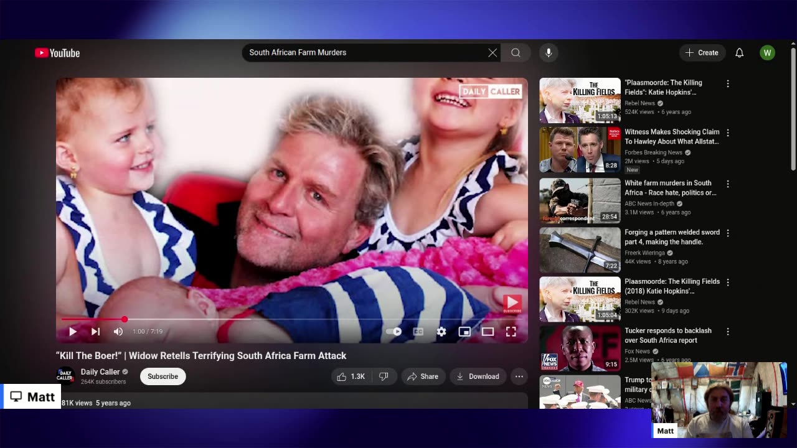
Task: Play the video
Action: 73,332
